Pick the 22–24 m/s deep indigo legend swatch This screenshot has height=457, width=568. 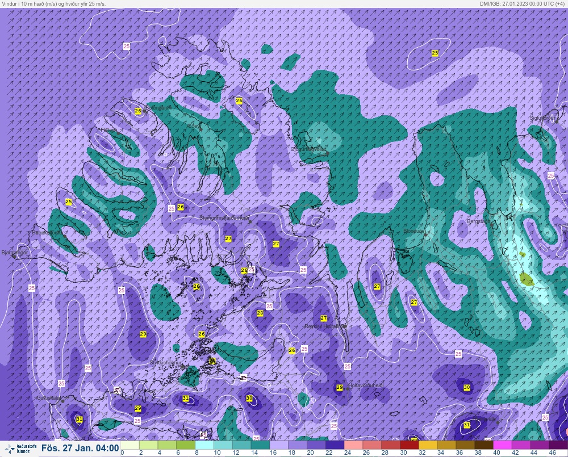335,445
